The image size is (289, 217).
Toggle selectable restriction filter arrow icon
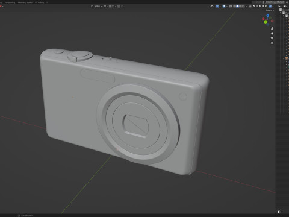click(260, 6)
